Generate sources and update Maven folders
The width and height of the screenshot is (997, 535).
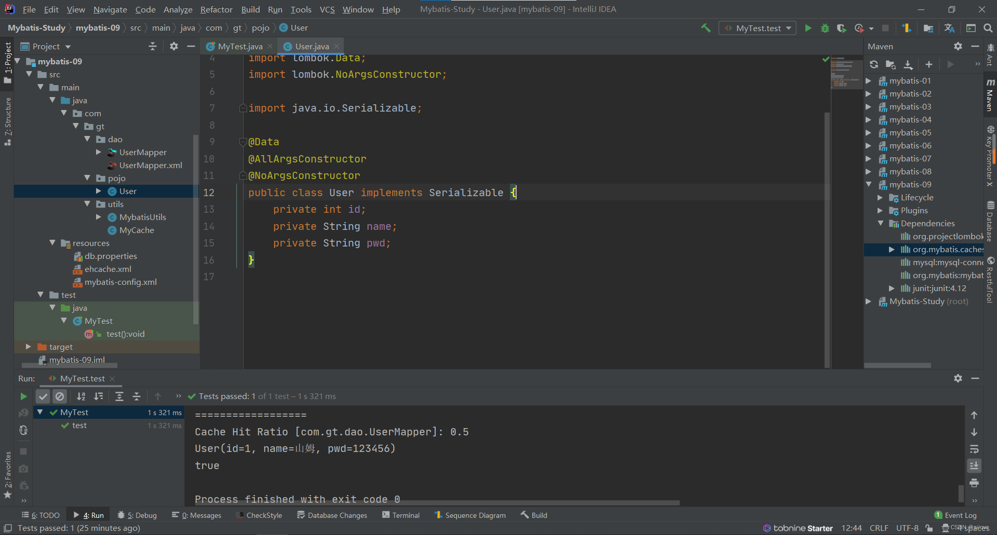[891, 64]
